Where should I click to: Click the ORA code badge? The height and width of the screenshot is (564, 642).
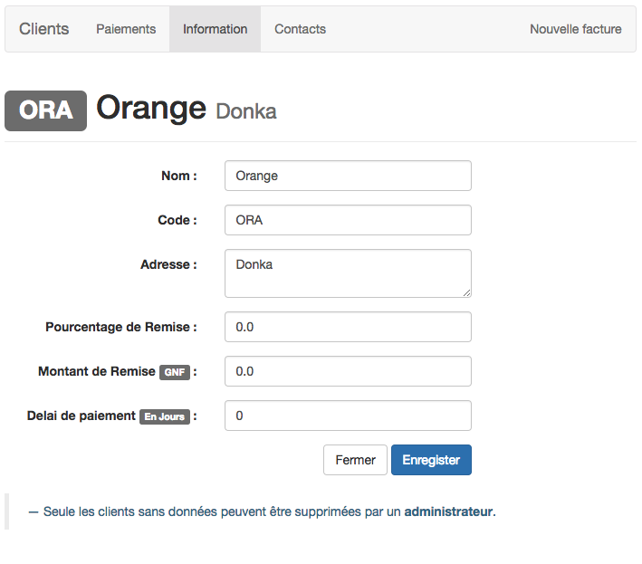(x=45, y=110)
